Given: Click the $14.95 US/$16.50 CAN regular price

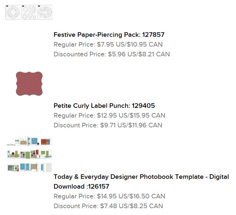Looking at the screenshot, I should (131, 196).
